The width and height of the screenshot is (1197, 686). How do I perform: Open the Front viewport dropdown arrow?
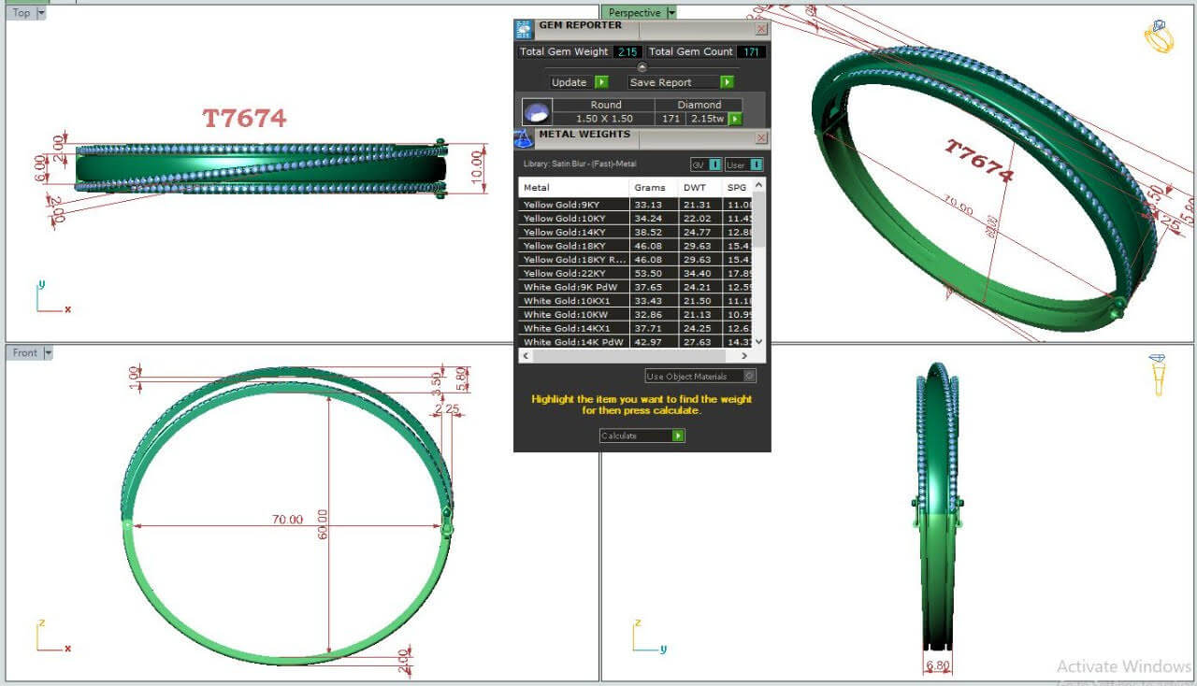[x=48, y=353]
